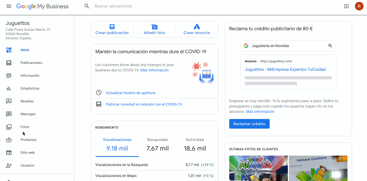Click the Crear anuncio link
Screen dimensions: 367x181
point(197,33)
